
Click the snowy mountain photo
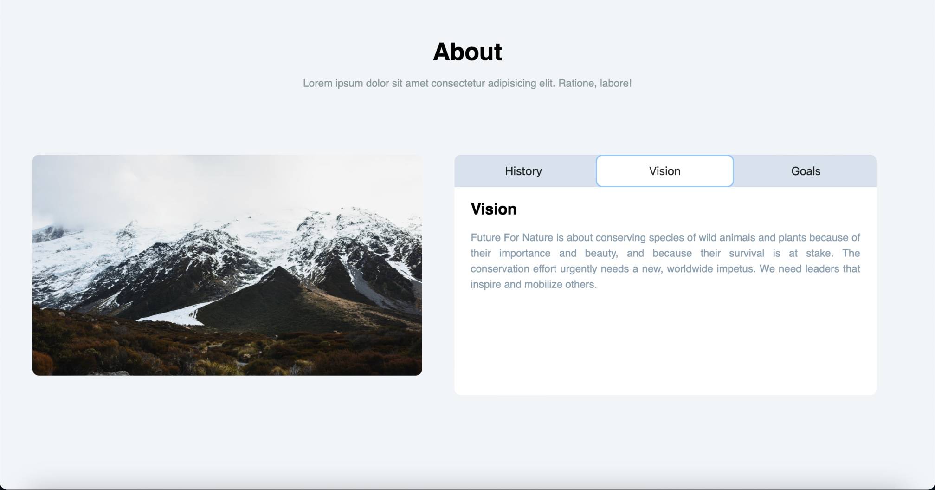click(x=227, y=265)
